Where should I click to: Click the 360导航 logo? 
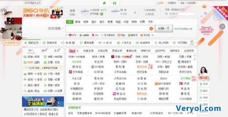pyautogui.click(x=36, y=11)
